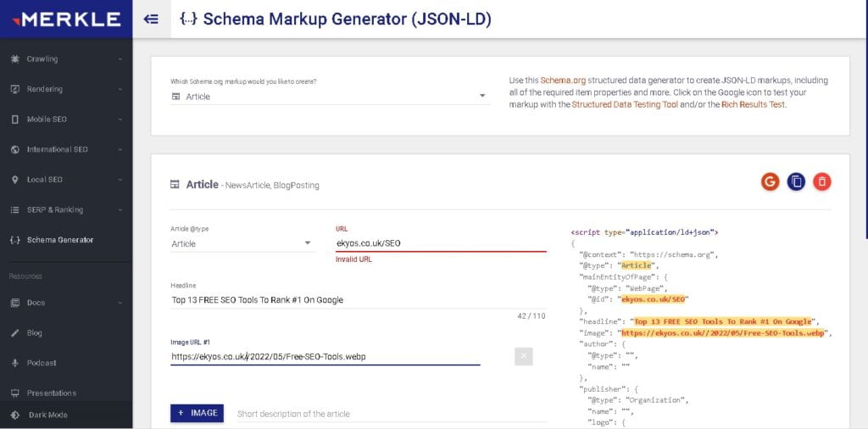Open Blog in the sidebar
The width and height of the screenshot is (868, 429).
(66, 333)
